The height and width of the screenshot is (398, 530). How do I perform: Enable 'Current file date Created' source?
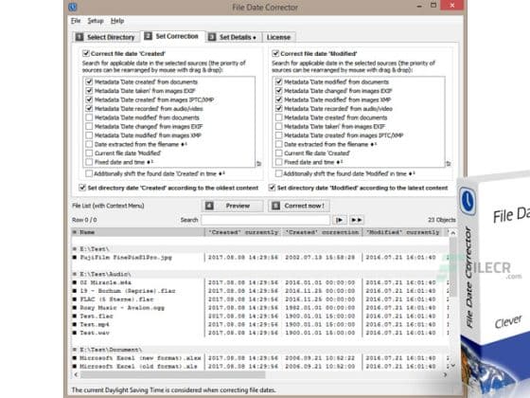pos(278,153)
